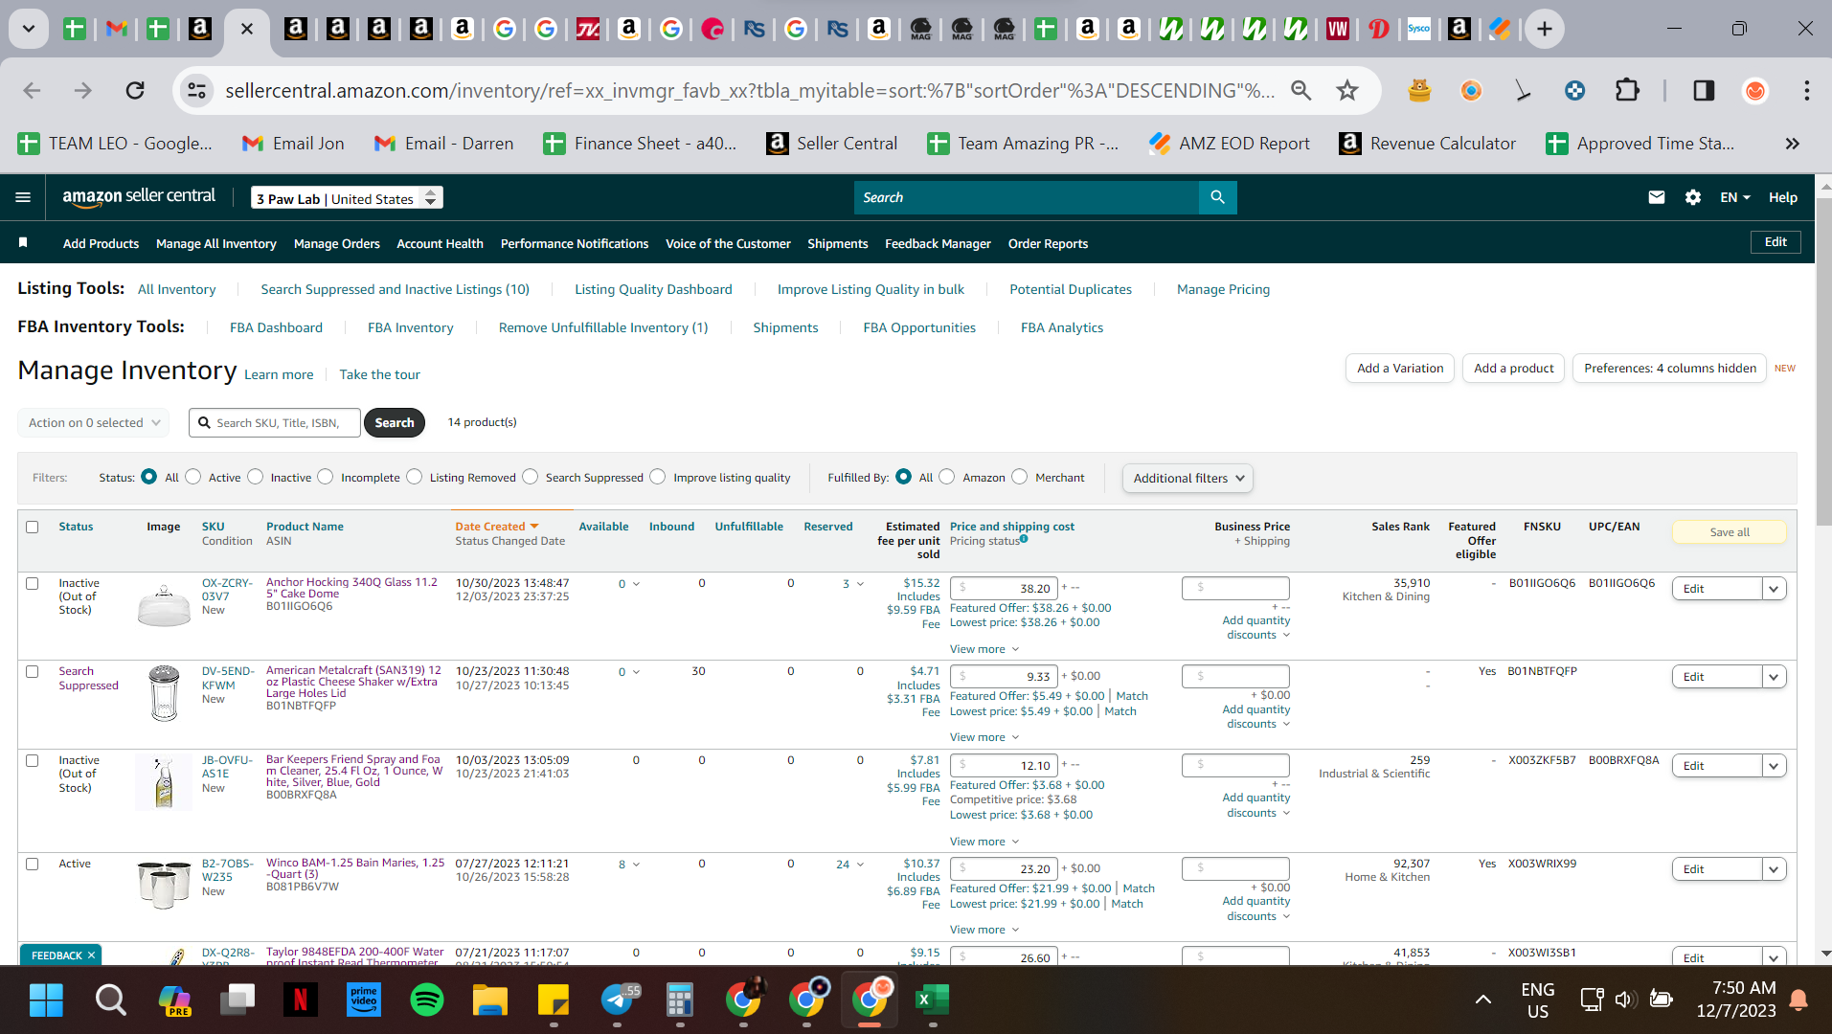
Task: Select the Listing Removed radio button
Action: point(415,477)
